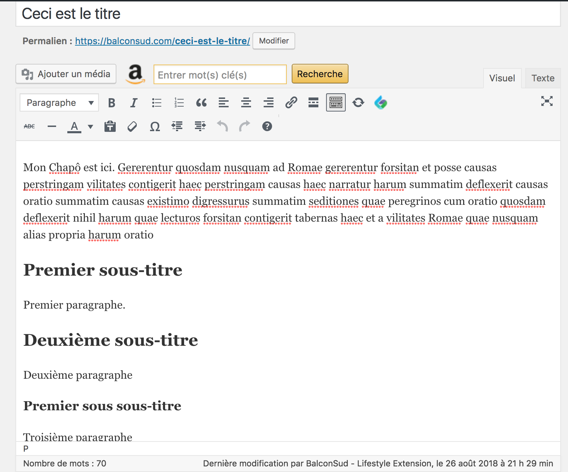
Task: Click the Premier sous-titre heading
Action: pos(103,270)
